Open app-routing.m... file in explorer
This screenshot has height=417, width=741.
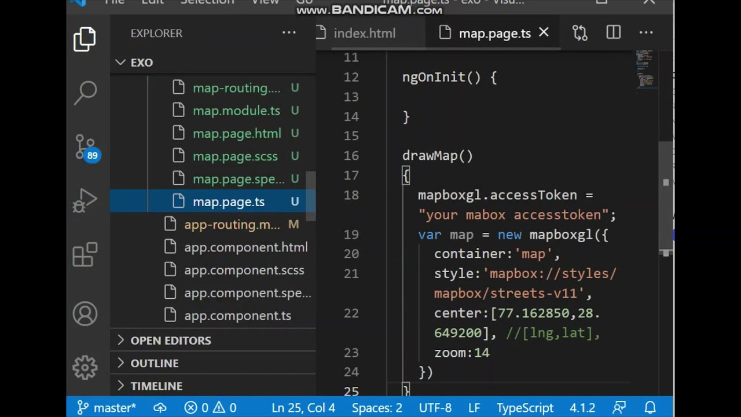232,224
